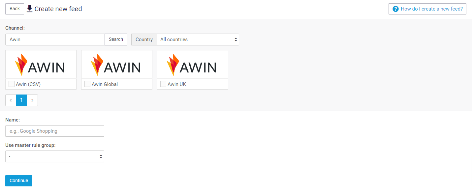Click the download icon beside Create new feed
This screenshot has width=472, height=191.
(30, 9)
